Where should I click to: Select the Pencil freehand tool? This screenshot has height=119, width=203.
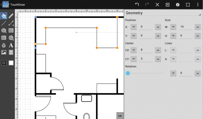tap(11, 16)
